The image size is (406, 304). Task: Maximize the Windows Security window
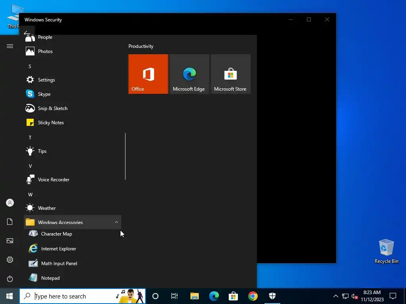[308, 19]
